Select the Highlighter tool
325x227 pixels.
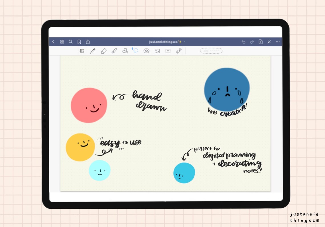[x=114, y=50]
